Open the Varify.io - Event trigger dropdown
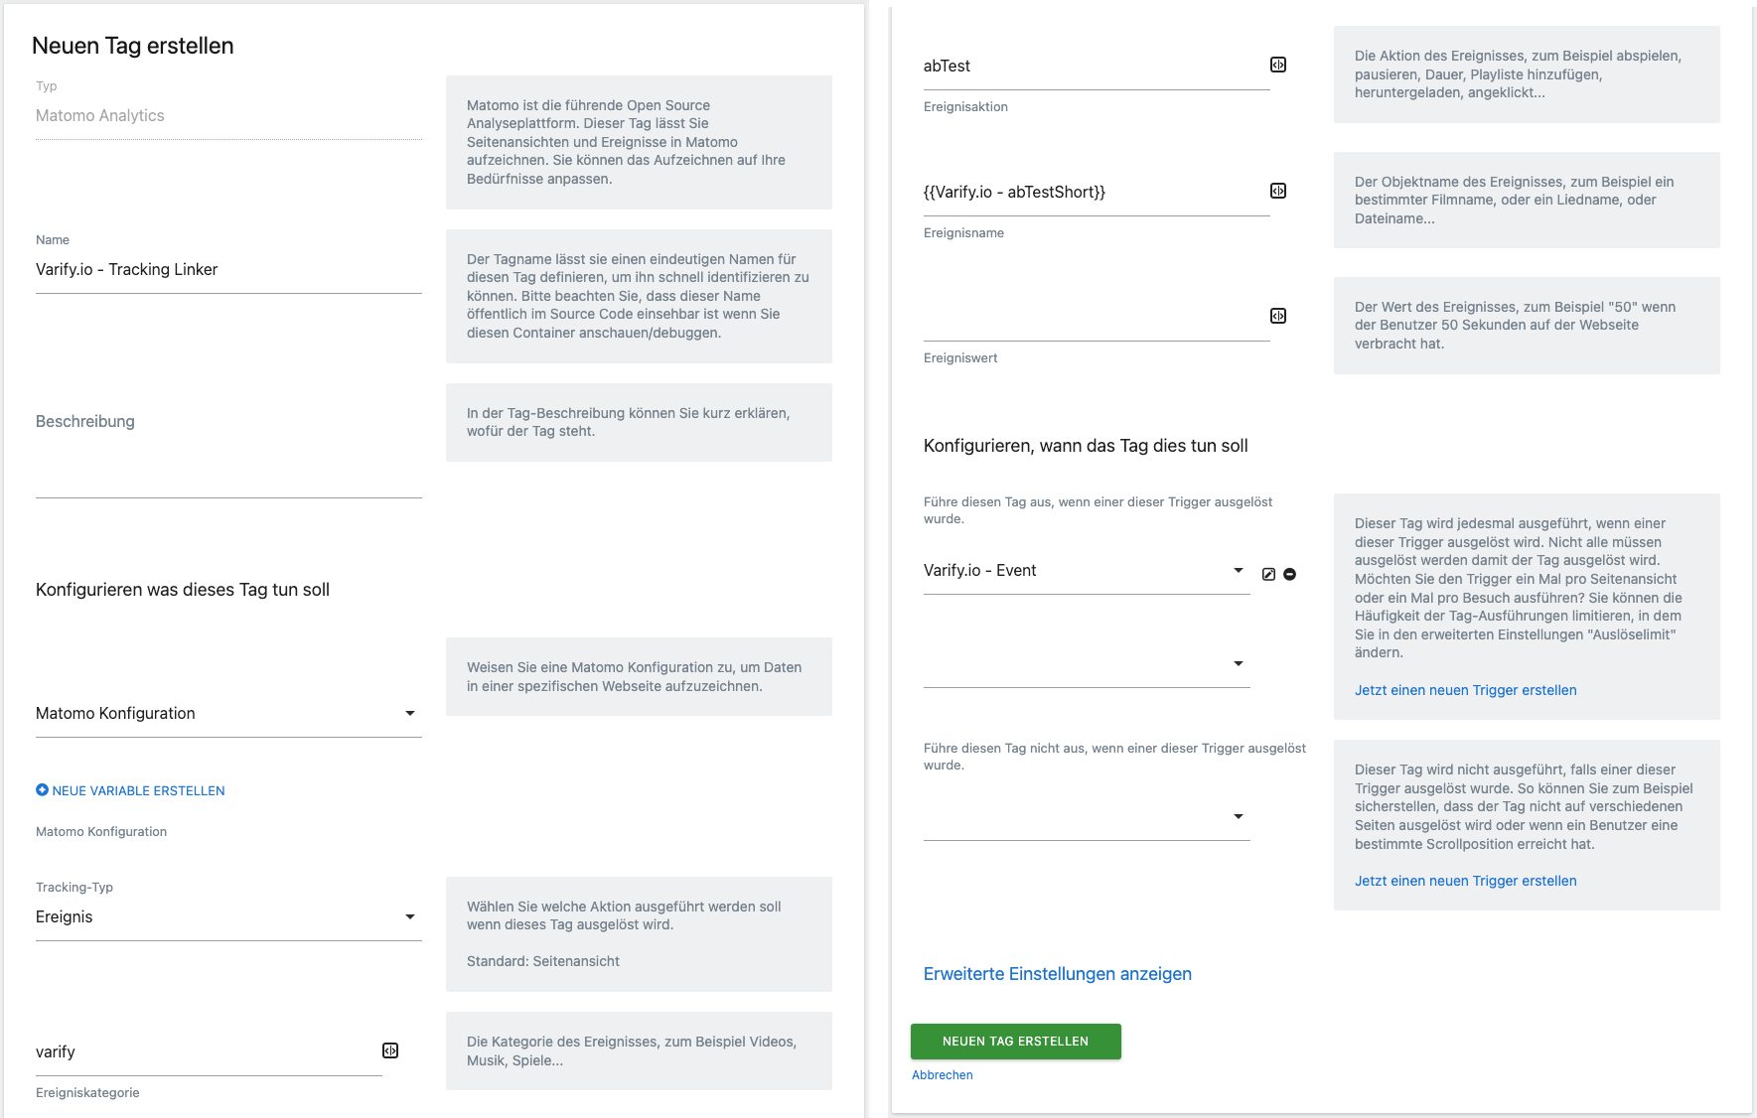This screenshot has width=1757, height=1118. point(1087,571)
